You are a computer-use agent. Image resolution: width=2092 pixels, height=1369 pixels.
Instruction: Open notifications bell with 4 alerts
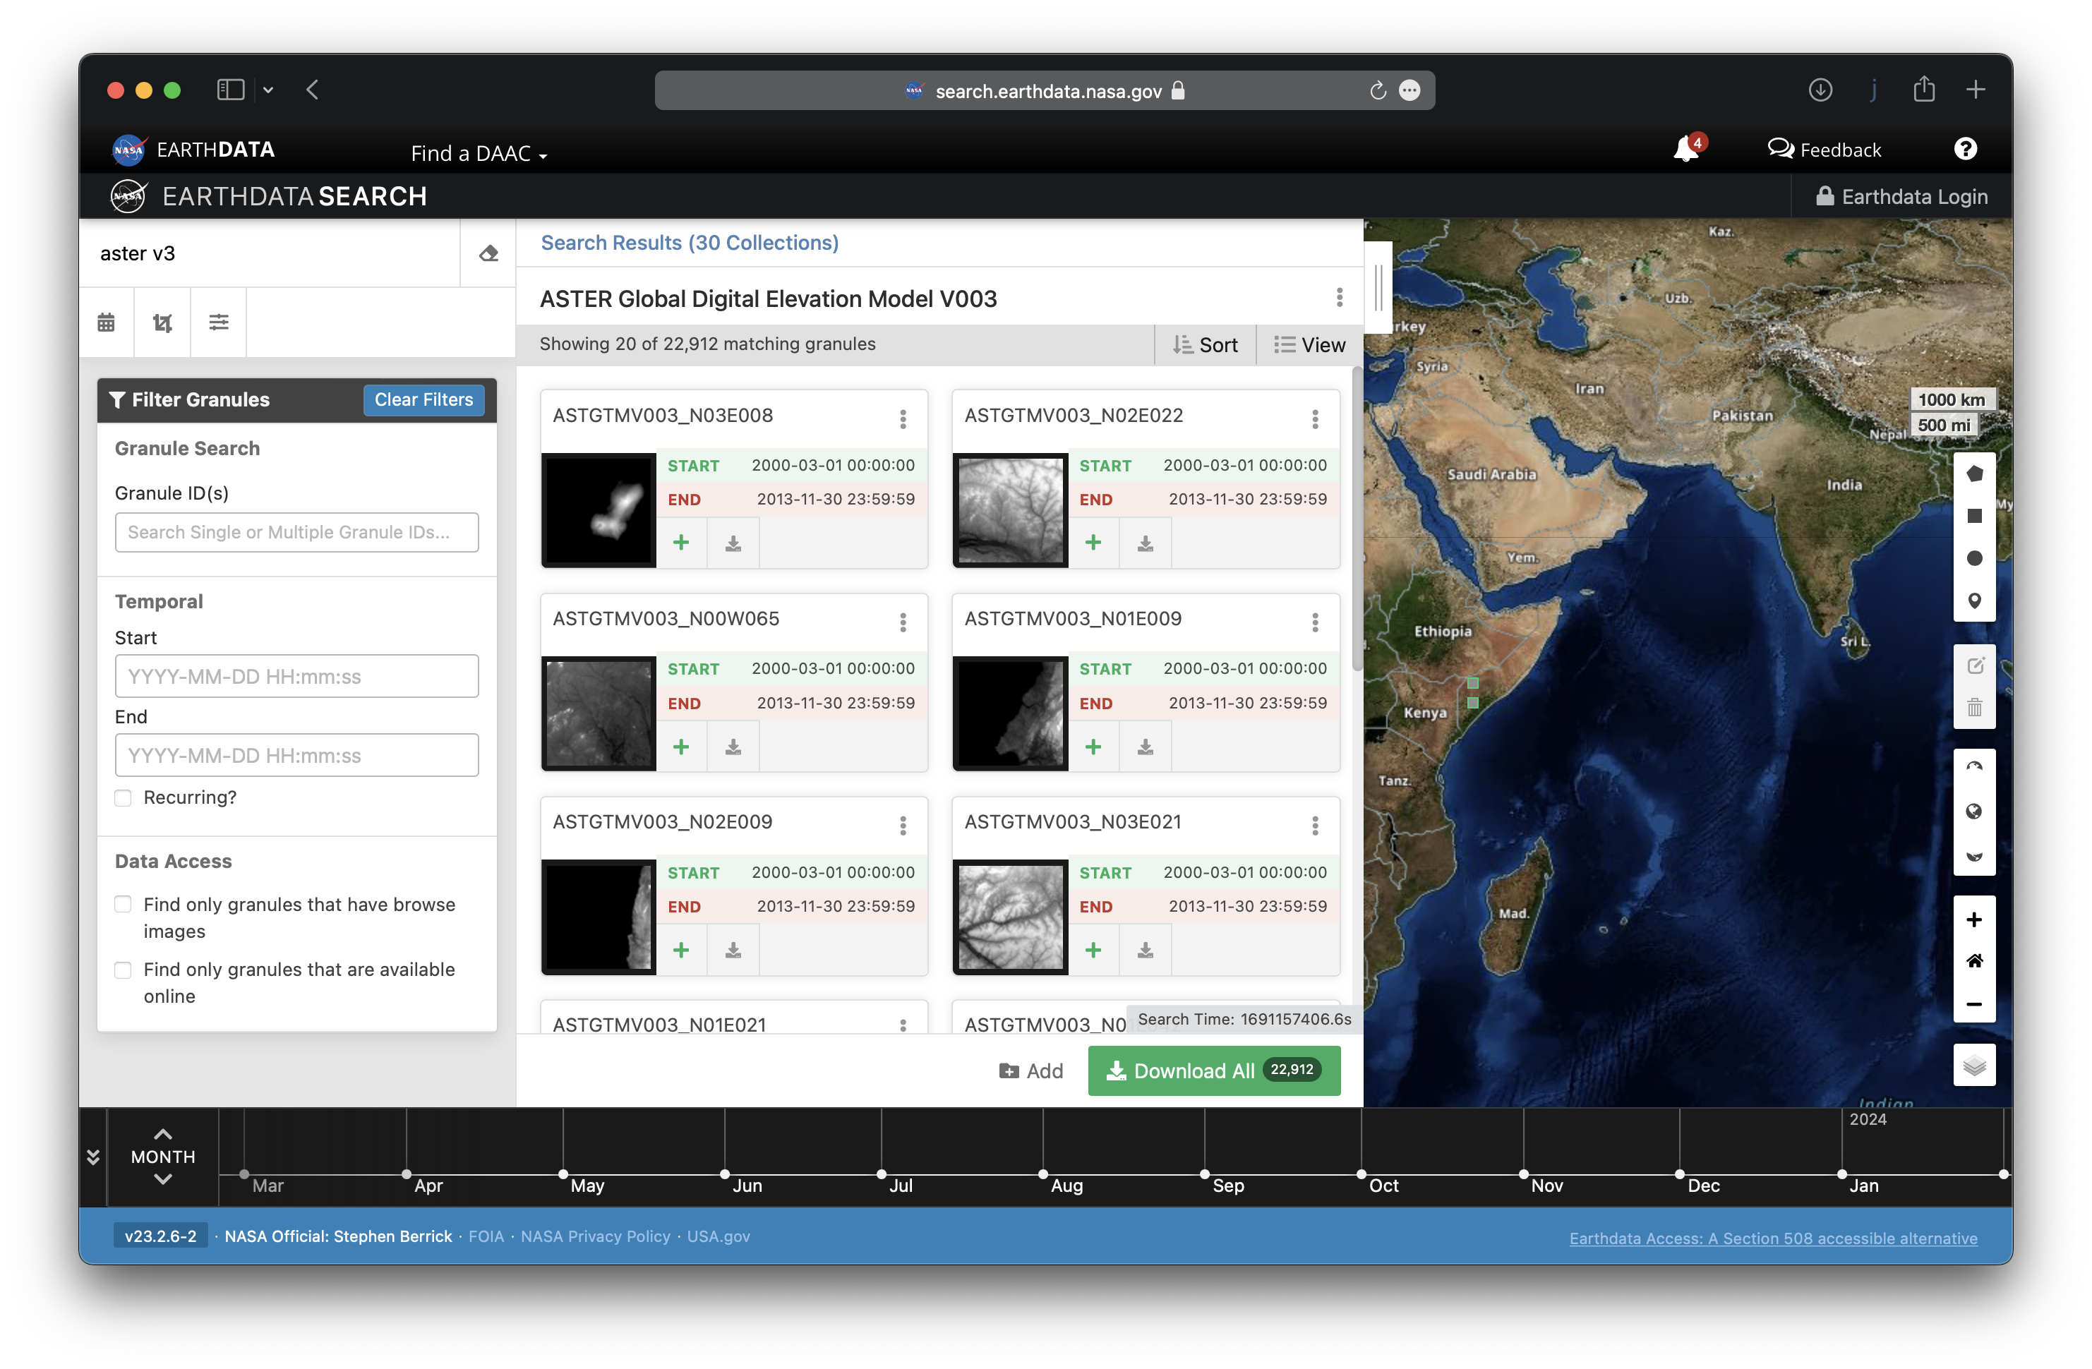pos(1688,147)
